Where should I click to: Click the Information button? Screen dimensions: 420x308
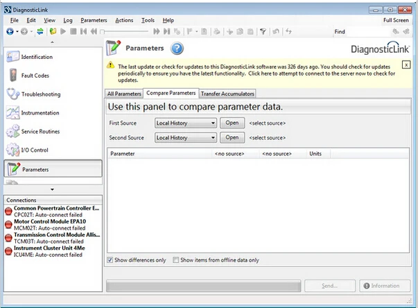pyautogui.click(x=385, y=286)
